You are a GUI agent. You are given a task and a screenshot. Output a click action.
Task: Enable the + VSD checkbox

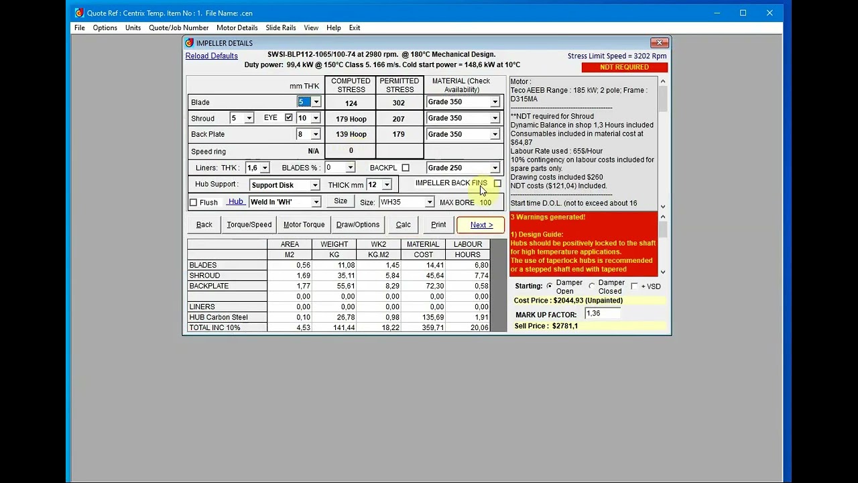pyautogui.click(x=634, y=286)
